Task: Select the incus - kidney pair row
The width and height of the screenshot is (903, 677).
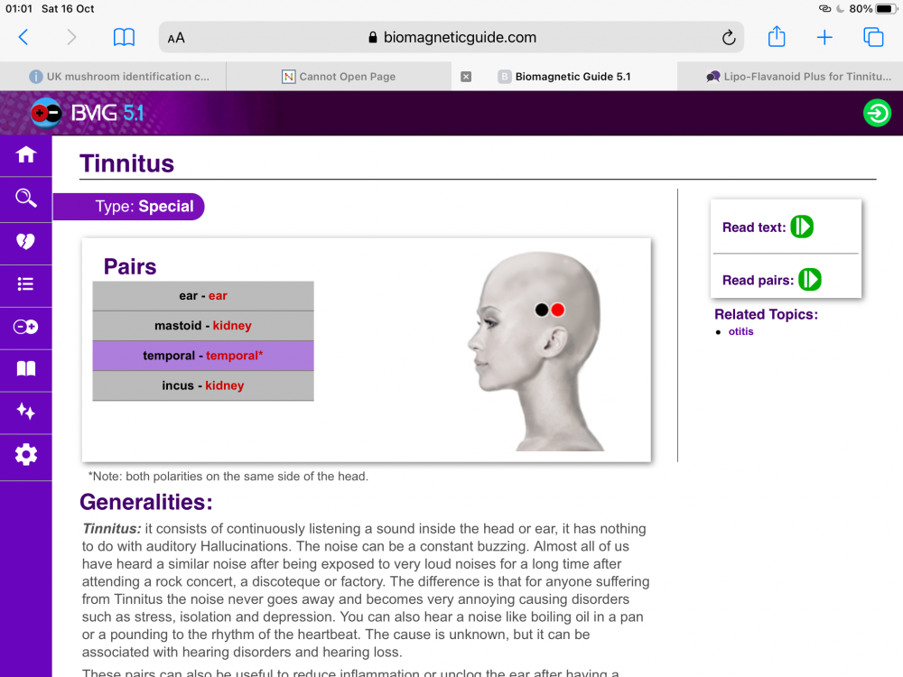Action: [x=203, y=385]
